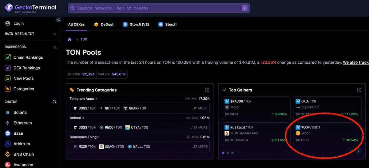Open Chain Rankings dashboard

tap(24, 58)
